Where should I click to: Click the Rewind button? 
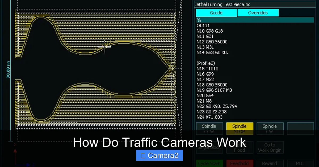tap(270, 164)
